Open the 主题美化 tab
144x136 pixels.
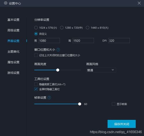point(14,52)
